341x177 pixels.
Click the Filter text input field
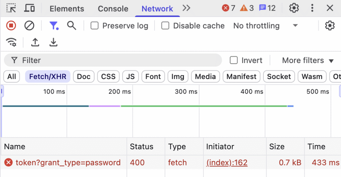coord(117,60)
